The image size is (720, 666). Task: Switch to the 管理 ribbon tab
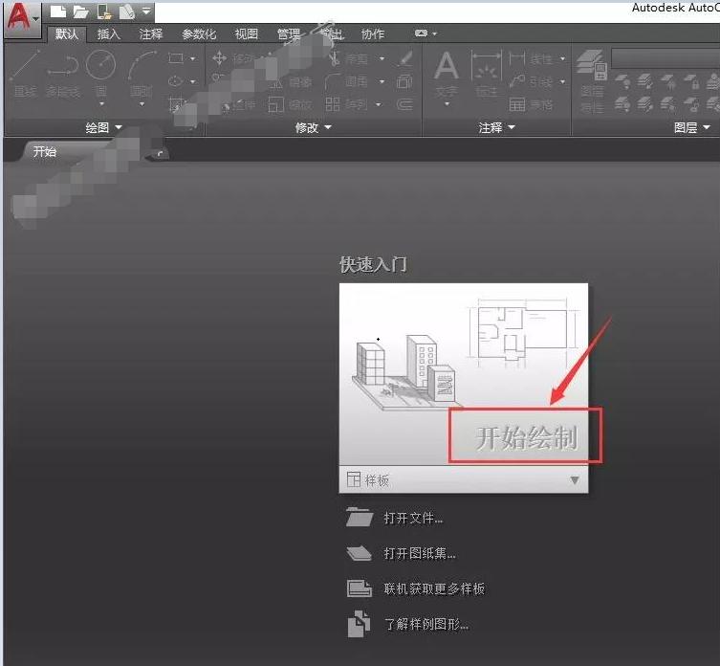tap(289, 34)
